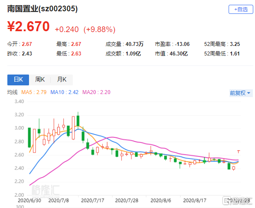Click the +0.240 price change value
The image size is (255, 208).
67,29
